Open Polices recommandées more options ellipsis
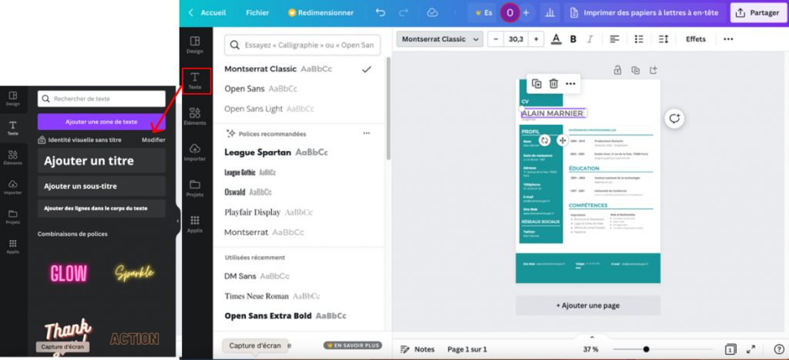This screenshot has width=789, height=360. (x=366, y=134)
